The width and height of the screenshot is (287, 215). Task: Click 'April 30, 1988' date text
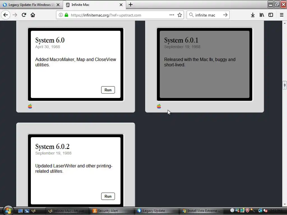48,47
